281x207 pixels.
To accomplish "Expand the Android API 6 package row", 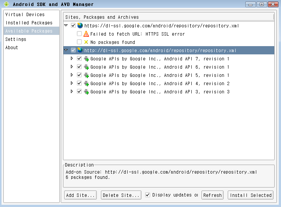I will (x=72, y=67).
